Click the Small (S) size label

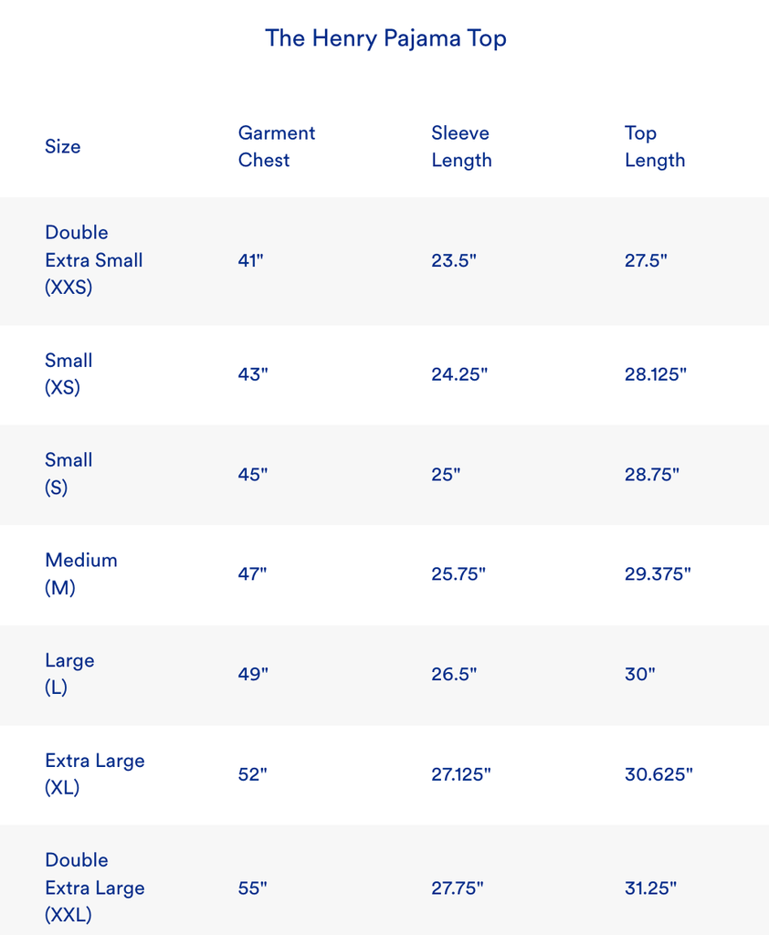(68, 474)
